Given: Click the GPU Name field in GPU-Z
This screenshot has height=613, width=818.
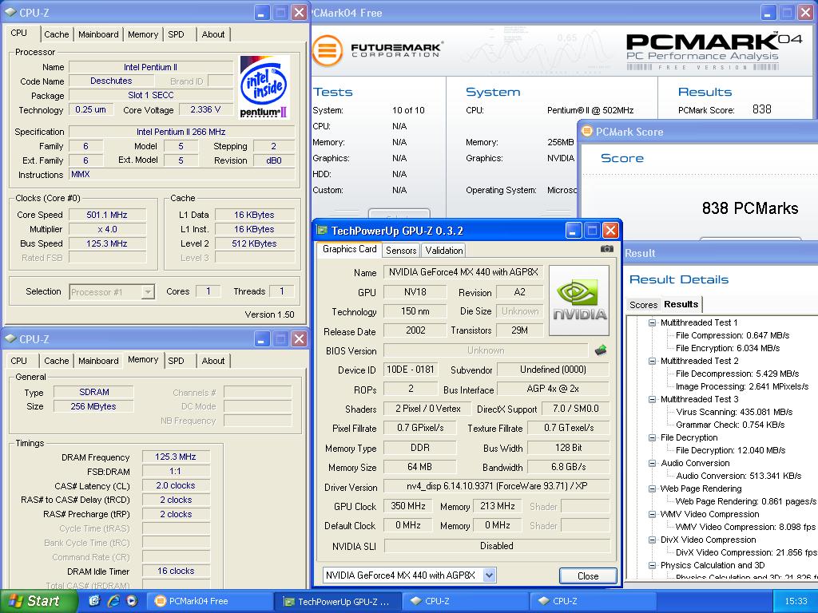Looking at the screenshot, I should coord(463,272).
